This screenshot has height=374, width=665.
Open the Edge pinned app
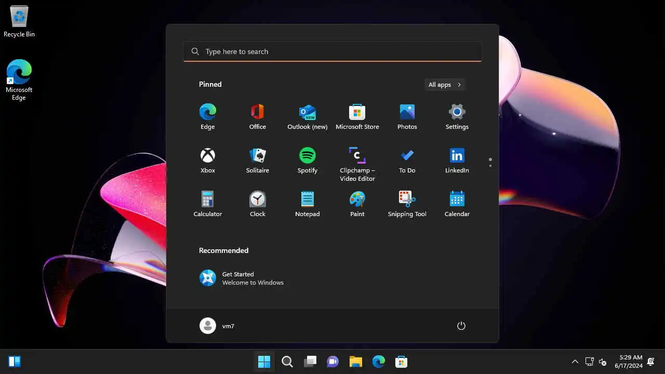(x=207, y=117)
